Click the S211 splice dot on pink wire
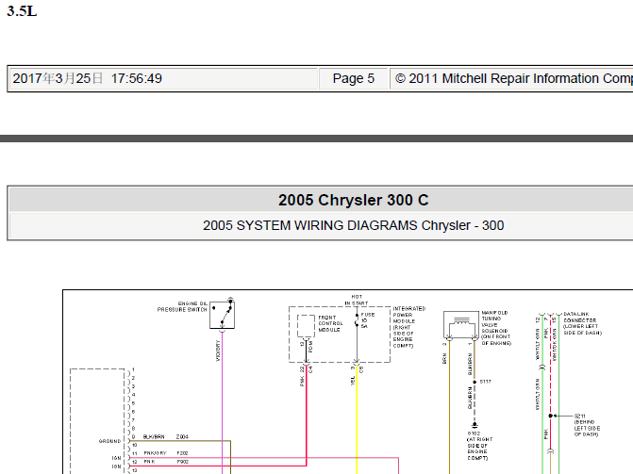Screen dimensions: 633x474 550,416
